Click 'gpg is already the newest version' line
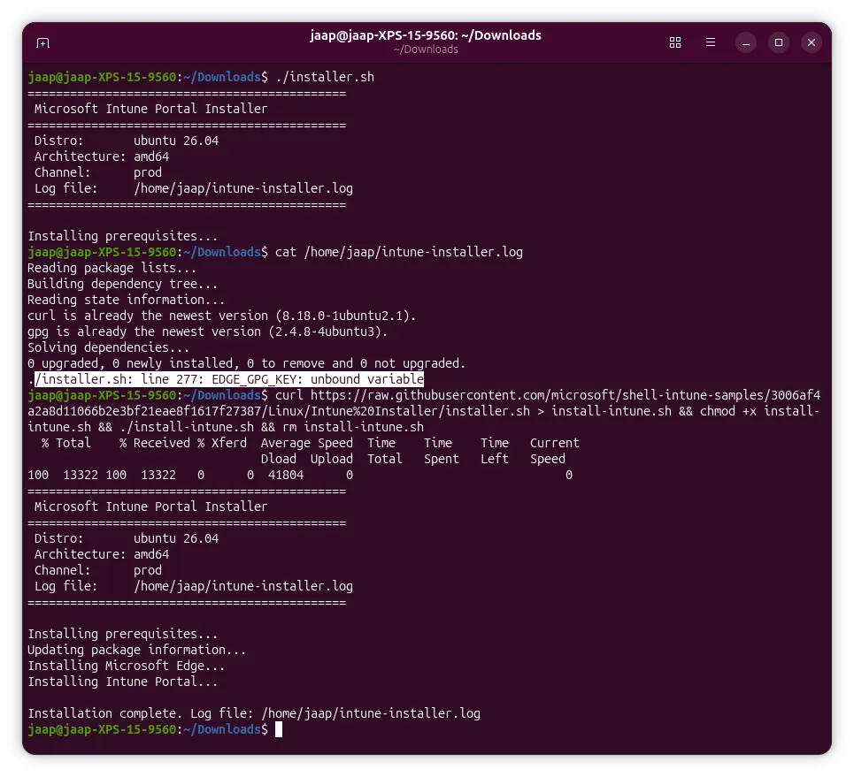The height and width of the screenshot is (777, 854). click(x=207, y=331)
